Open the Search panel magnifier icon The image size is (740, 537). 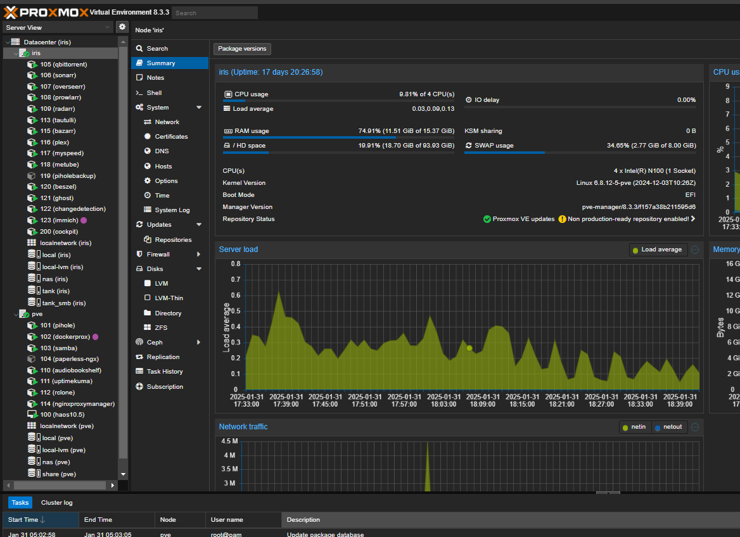(x=139, y=48)
